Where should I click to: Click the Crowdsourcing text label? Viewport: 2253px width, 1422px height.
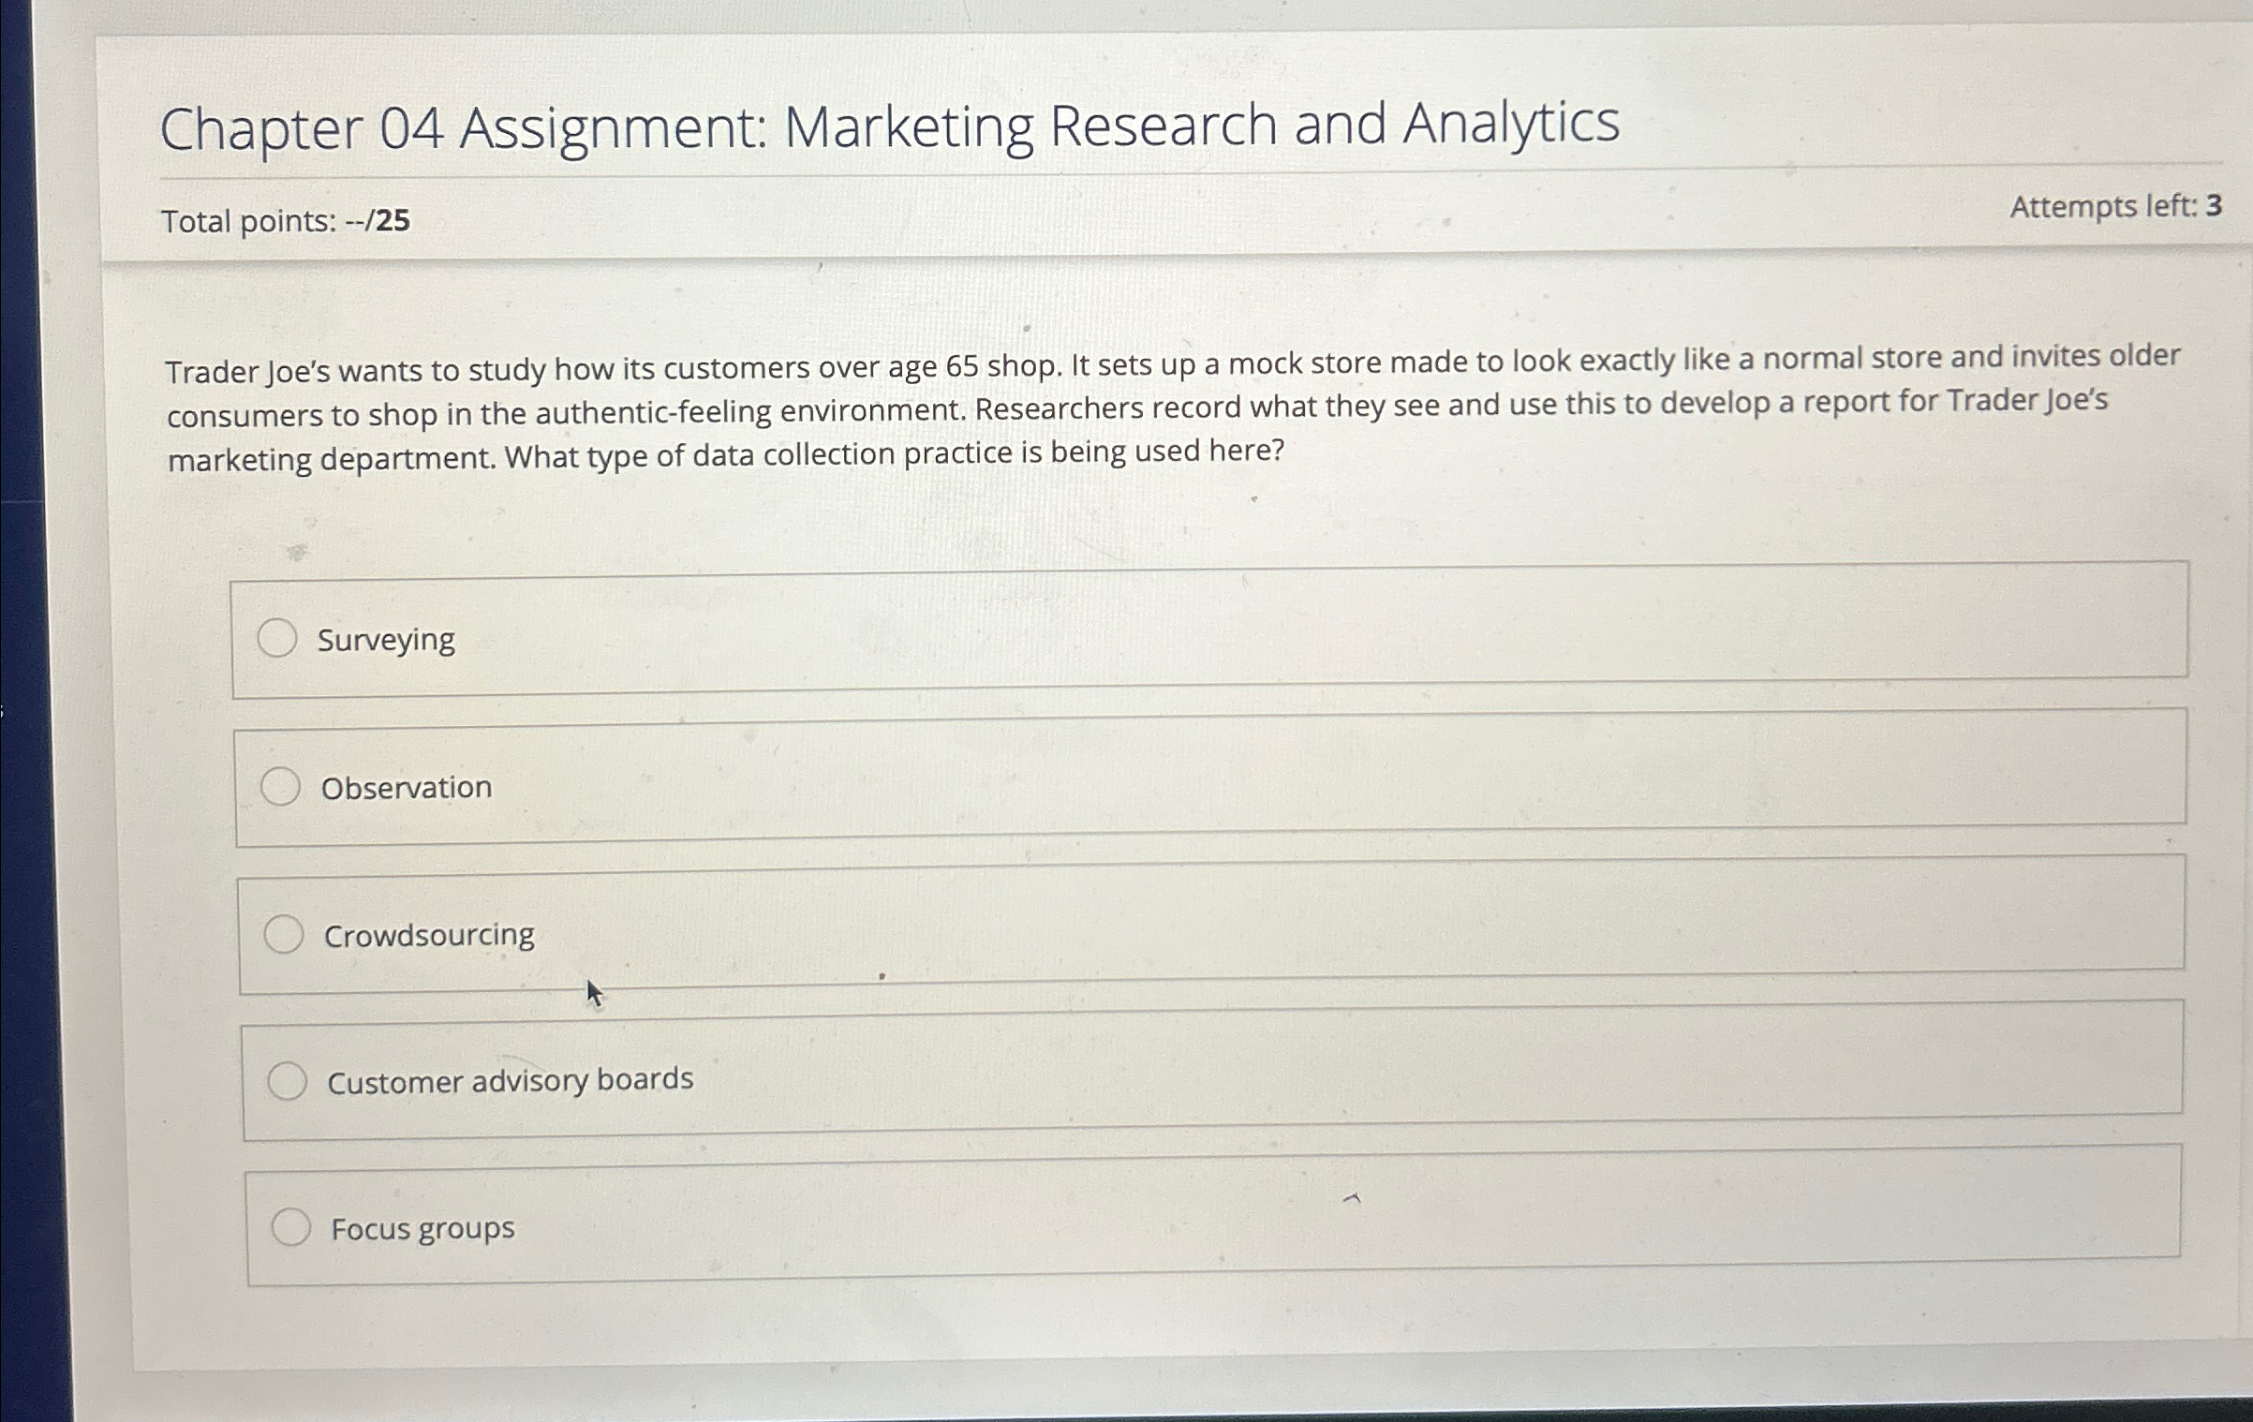[x=430, y=934]
